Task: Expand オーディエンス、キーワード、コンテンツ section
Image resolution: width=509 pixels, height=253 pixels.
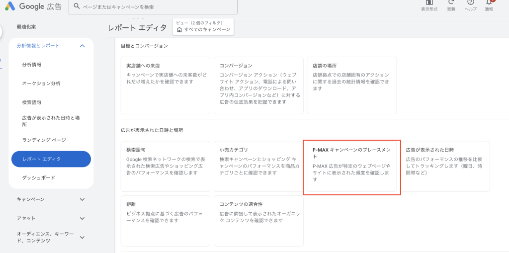Action: [83, 237]
